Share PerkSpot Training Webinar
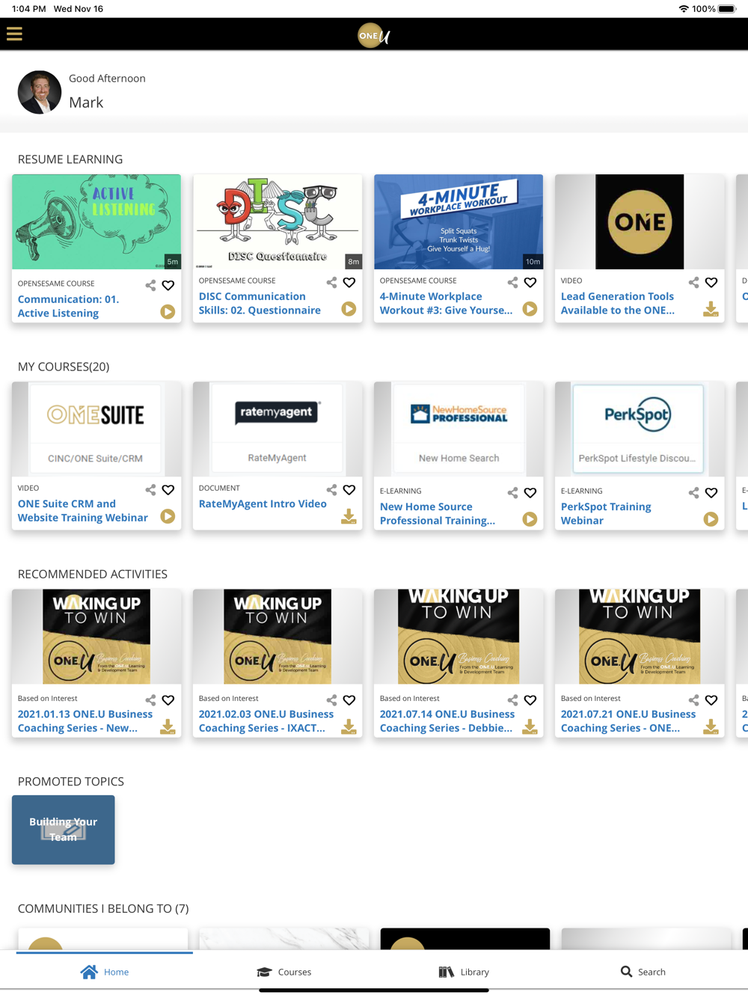Screen dimensions: 748x998 pyautogui.click(x=693, y=492)
